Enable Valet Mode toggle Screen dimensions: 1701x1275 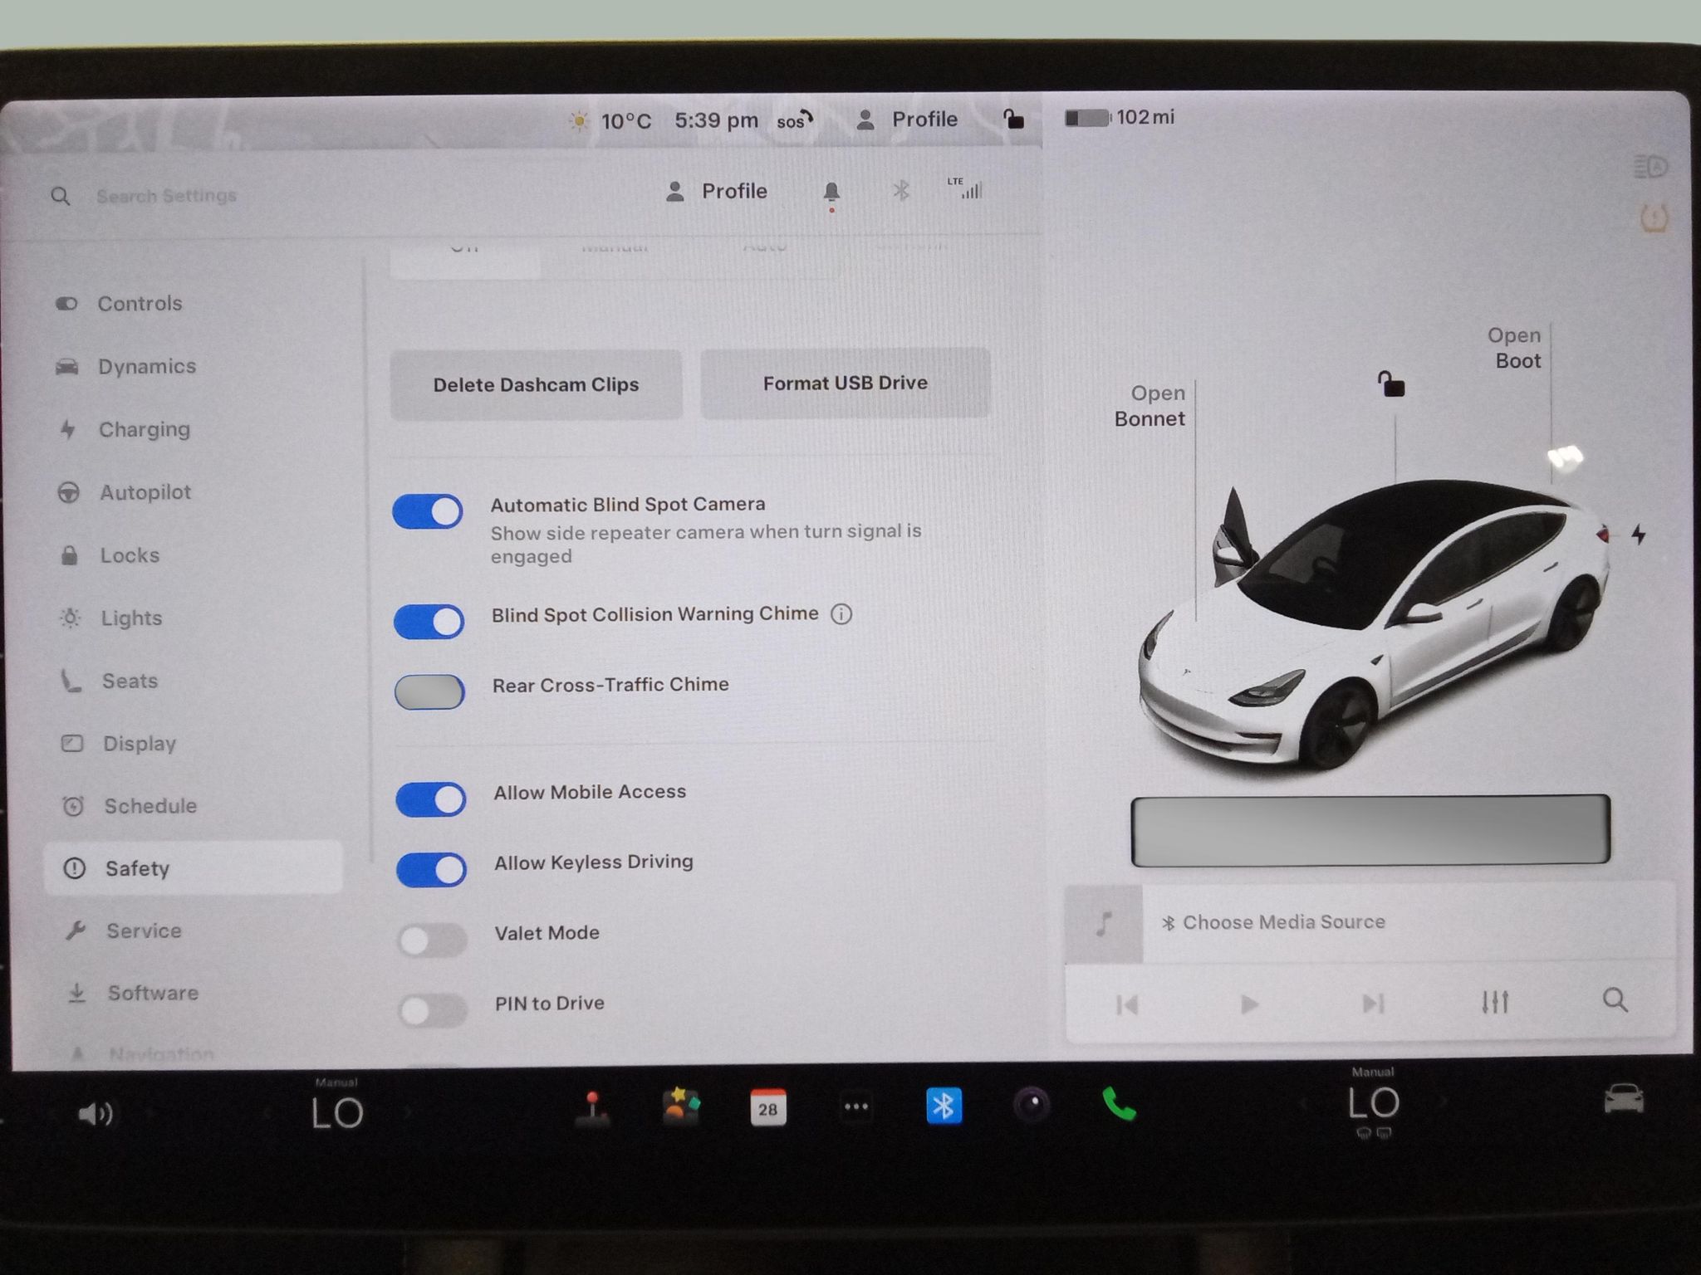coord(432,940)
